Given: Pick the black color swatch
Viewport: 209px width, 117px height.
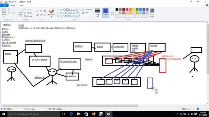Looking at the screenshot, I should coord(117,9).
